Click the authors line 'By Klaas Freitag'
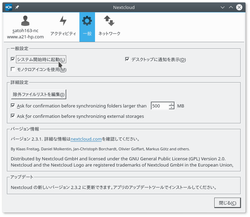This screenshot has height=217, width=250. [x=100, y=149]
